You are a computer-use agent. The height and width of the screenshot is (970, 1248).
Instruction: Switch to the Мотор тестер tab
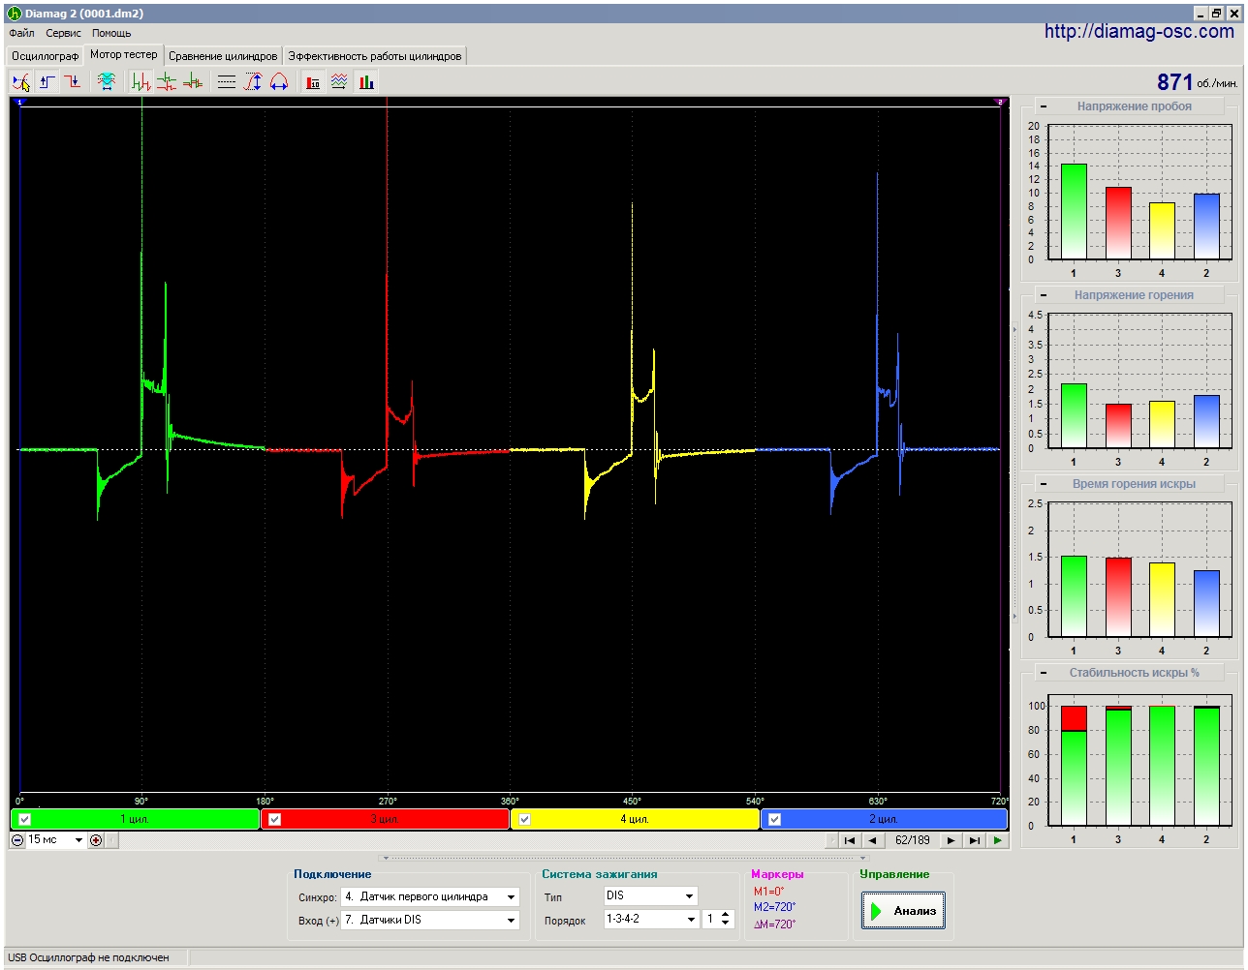[123, 55]
